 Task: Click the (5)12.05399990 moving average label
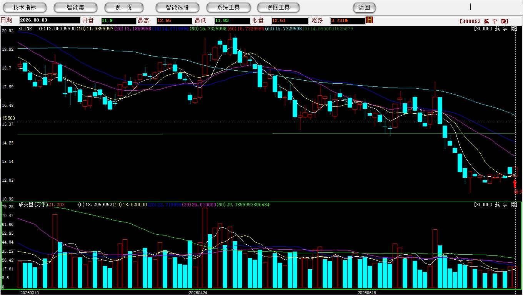click(57, 29)
